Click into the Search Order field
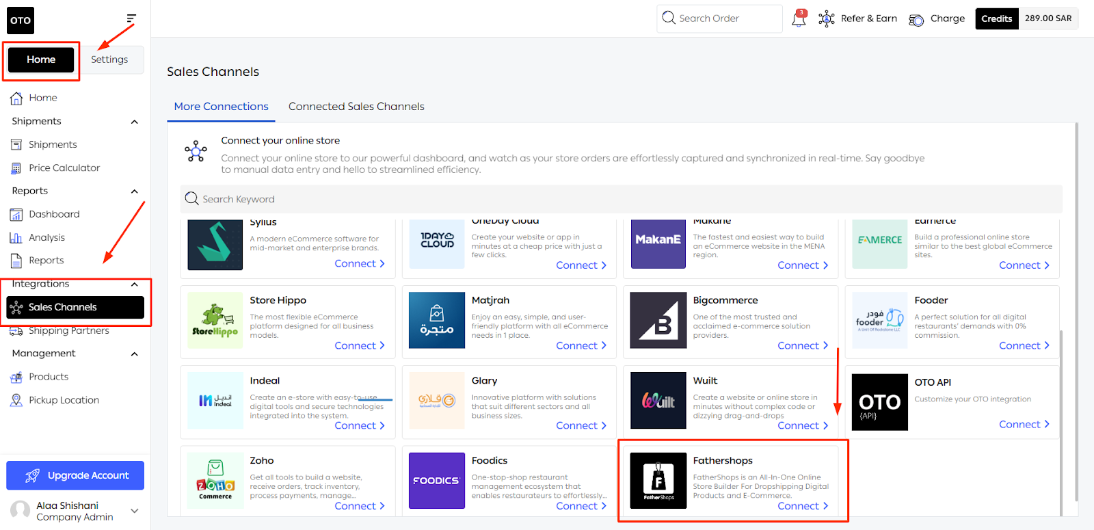This screenshot has width=1094, height=530. pos(719,18)
